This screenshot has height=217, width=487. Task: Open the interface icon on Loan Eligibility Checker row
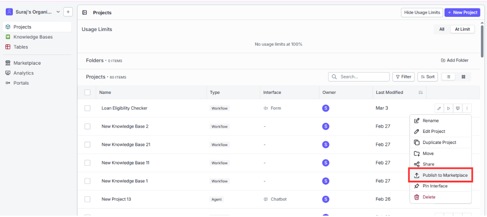[x=457, y=108]
